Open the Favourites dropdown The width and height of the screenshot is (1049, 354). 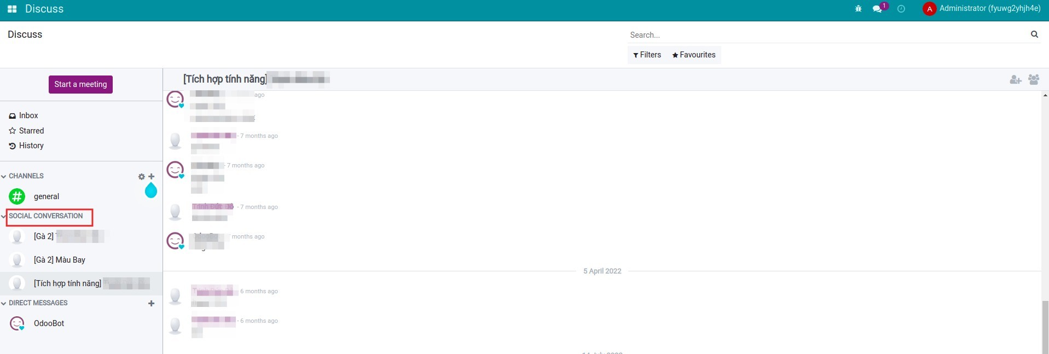[694, 55]
